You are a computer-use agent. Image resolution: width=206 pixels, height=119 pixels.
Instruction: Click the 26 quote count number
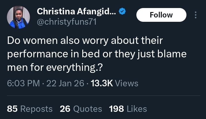coord(65,109)
